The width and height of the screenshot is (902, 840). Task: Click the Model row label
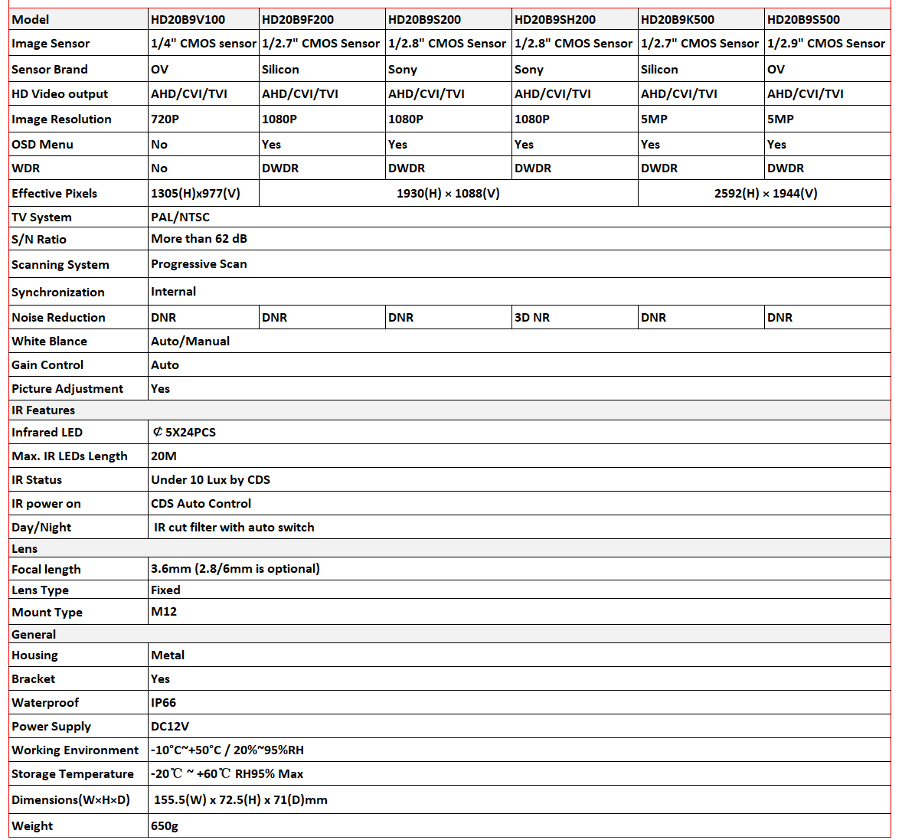(x=31, y=20)
